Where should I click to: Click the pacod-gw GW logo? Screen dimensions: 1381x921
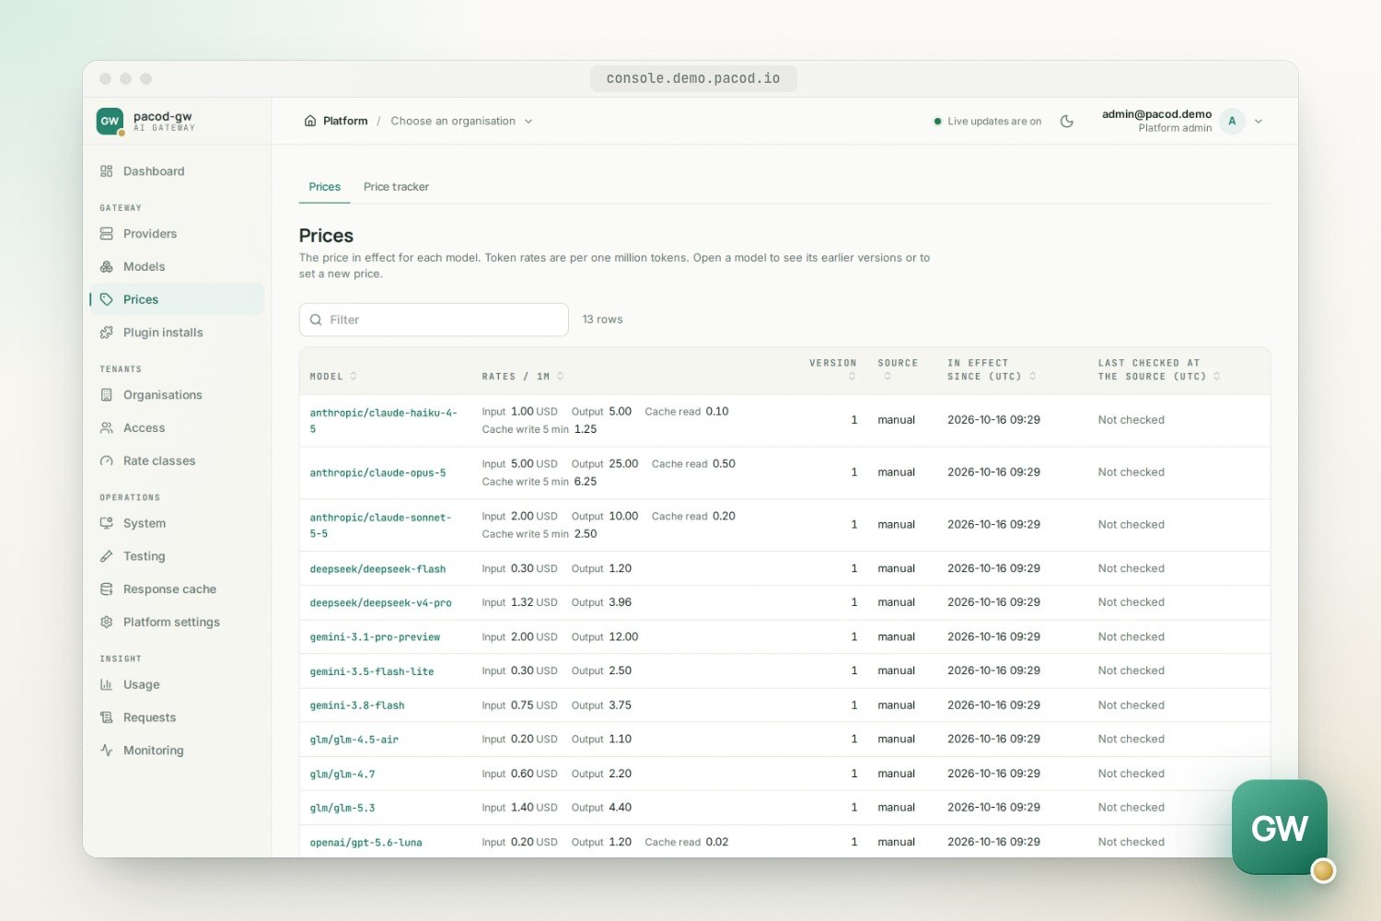(x=110, y=121)
